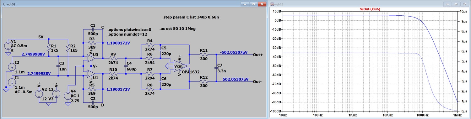This screenshot has width=471, height=119.
Task: Select resistor R5 symbol
Action: tap(92, 89)
